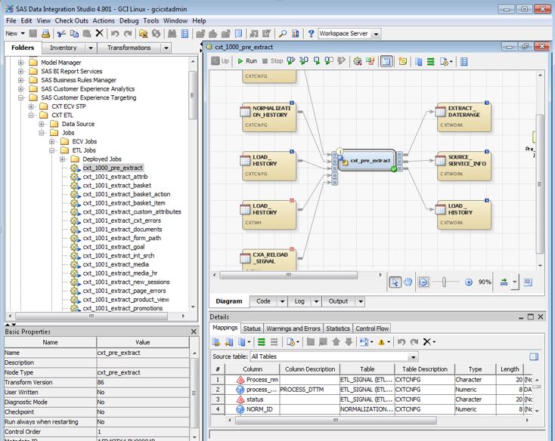Click the folder tree vertical scrollbar
This screenshot has height=441, width=555.
(x=193, y=95)
